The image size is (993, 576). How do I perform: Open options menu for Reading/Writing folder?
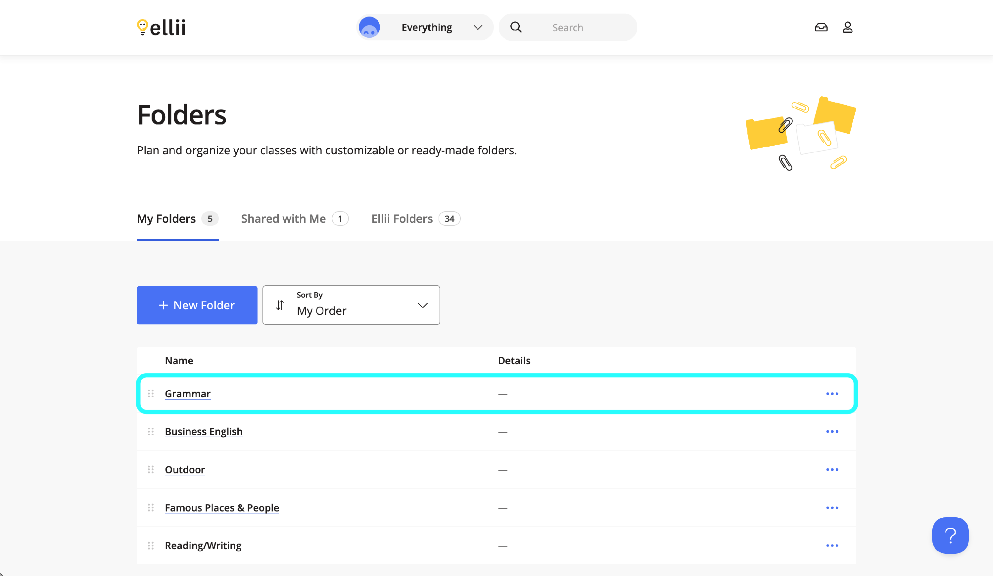[832, 546]
